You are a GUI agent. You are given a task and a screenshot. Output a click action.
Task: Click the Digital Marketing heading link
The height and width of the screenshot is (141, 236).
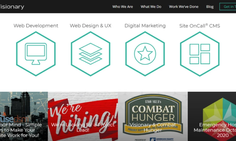(145, 26)
